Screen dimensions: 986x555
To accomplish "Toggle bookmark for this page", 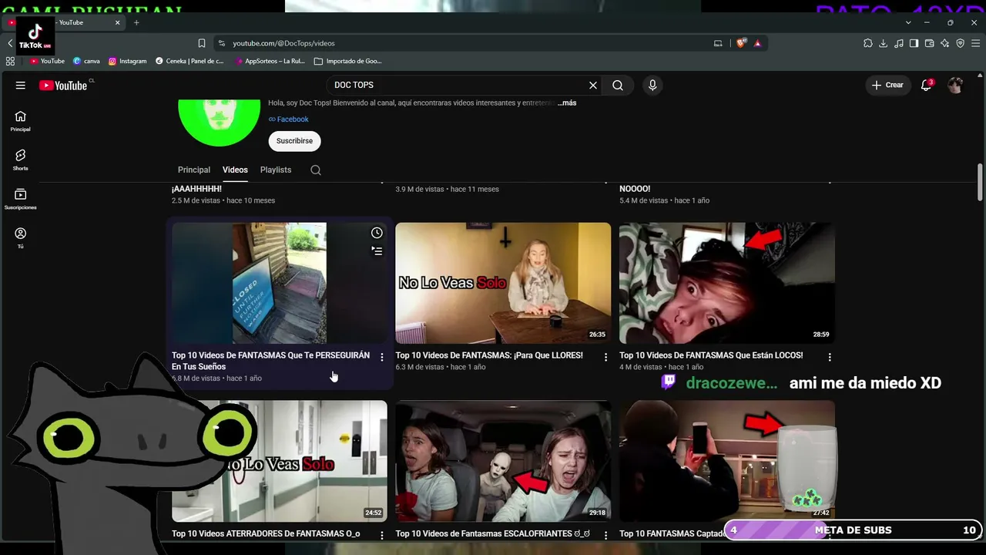I will coord(202,43).
